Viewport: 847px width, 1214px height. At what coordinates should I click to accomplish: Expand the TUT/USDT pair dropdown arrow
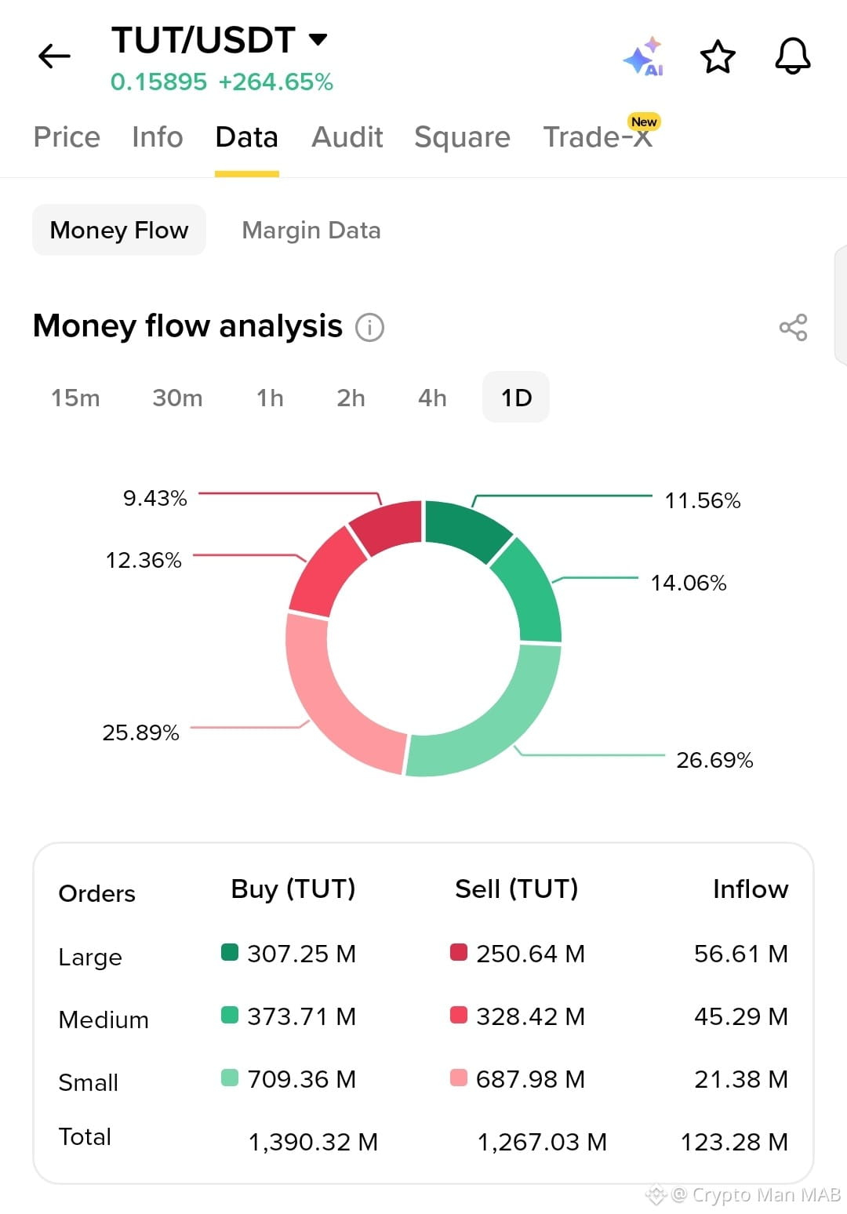pyautogui.click(x=318, y=39)
